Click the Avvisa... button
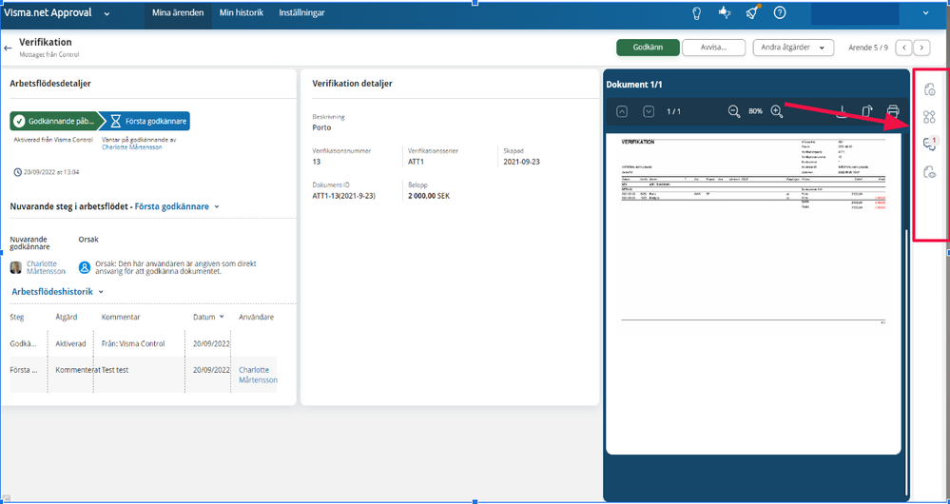Image resolution: width=950 pixels, height=504 pixels. click(x=714, y=48)
